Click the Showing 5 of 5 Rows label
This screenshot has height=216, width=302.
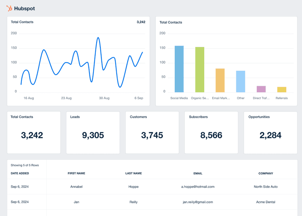click(23, 165)
